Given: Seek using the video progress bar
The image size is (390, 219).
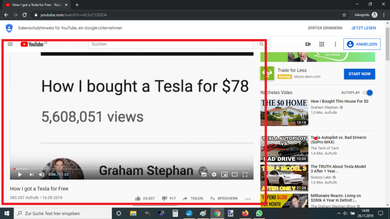Looking at the screenshot, I should click(132, 169).
